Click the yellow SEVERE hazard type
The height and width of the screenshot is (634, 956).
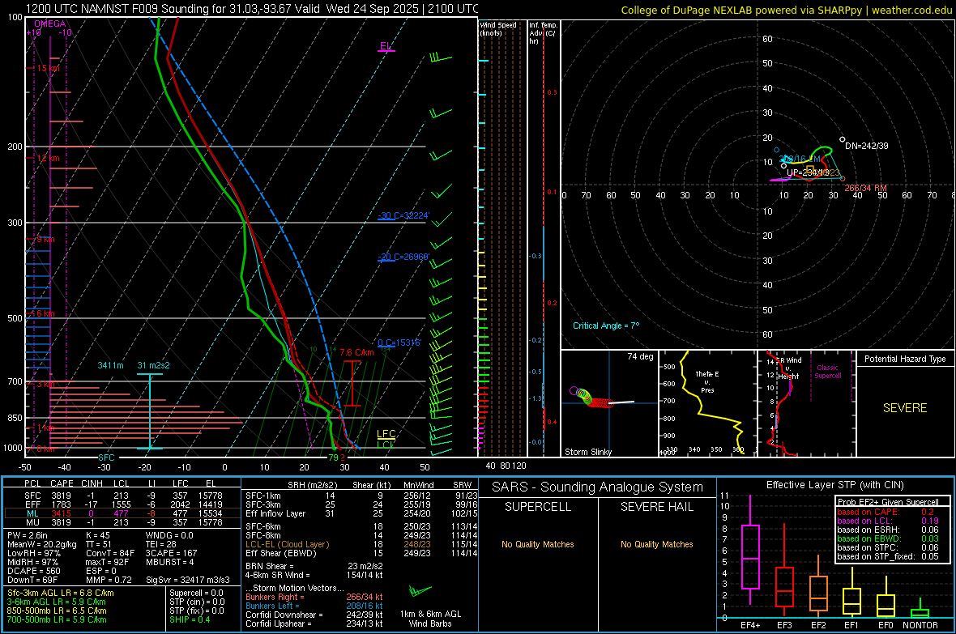[x=905, y=408]
